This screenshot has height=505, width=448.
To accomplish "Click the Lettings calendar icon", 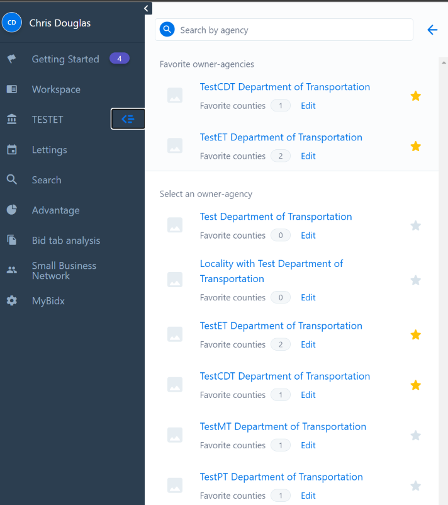I will (x=12, y=150).
